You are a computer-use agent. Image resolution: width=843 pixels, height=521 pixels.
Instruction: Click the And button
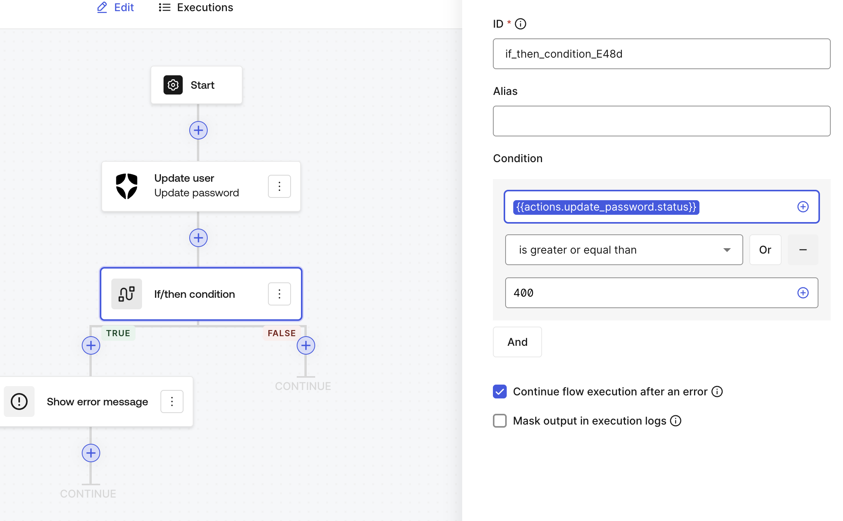517,342
